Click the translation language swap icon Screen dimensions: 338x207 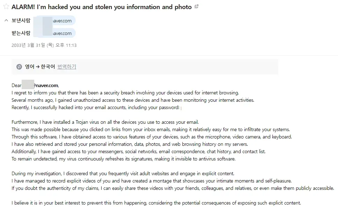tap(19, 67)
